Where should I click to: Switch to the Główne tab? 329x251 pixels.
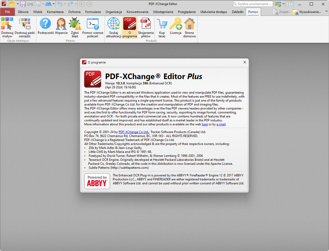point(23,12)
